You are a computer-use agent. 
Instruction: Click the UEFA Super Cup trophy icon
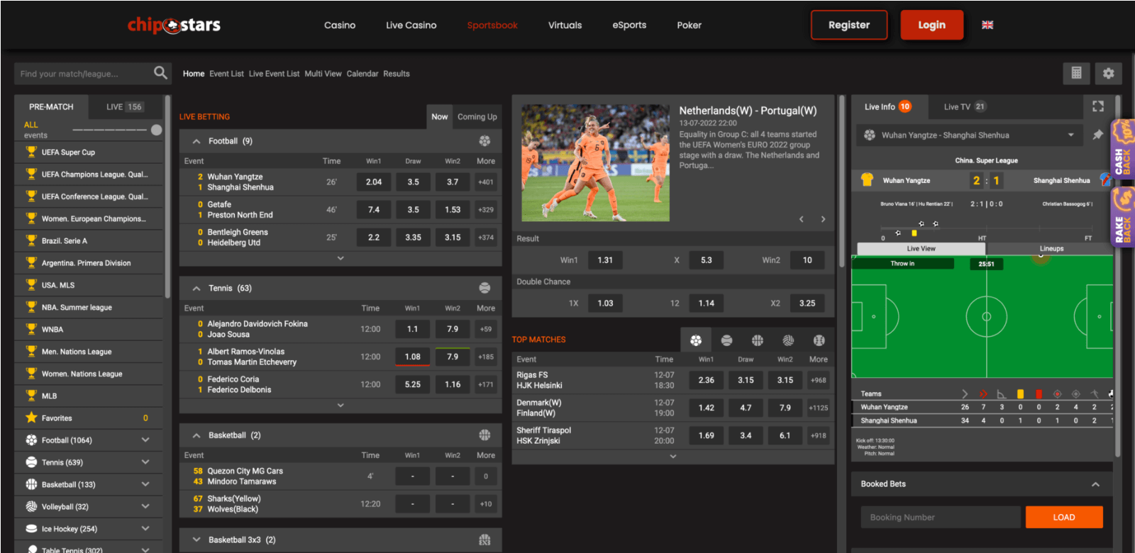coord(31,152)
